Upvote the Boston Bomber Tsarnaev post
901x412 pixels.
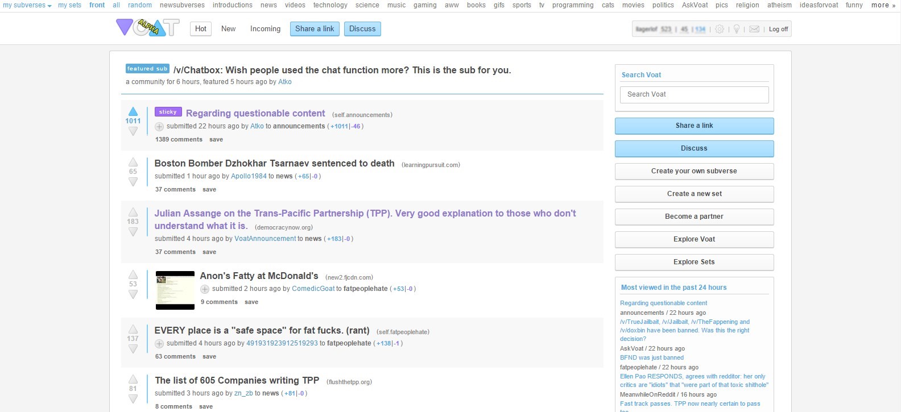(x=133, y=162)
